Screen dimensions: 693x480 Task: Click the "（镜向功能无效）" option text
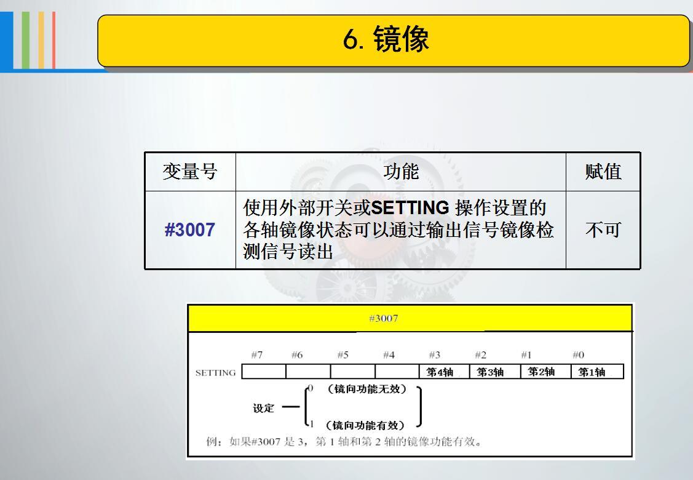(x=366, y=389)
